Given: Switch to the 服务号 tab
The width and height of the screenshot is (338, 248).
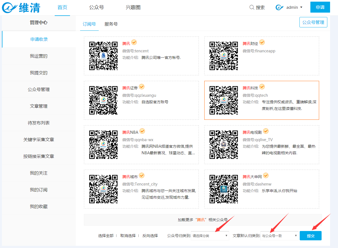Looking at the screenshot, I should [111, 24].
